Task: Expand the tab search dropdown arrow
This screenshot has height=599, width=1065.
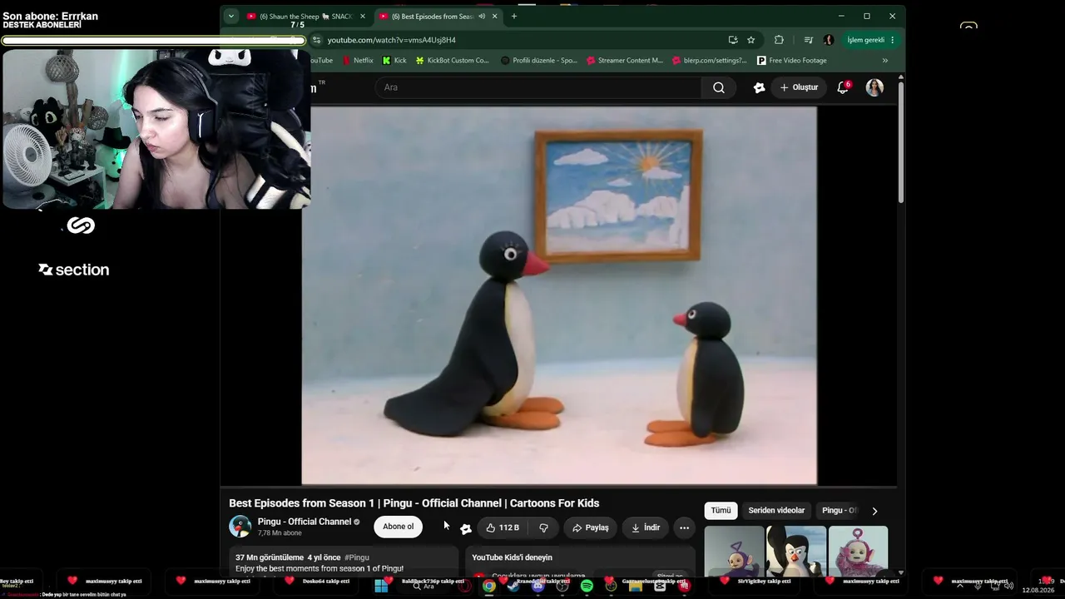Action: pyautogui.click(x=231, y=16)
